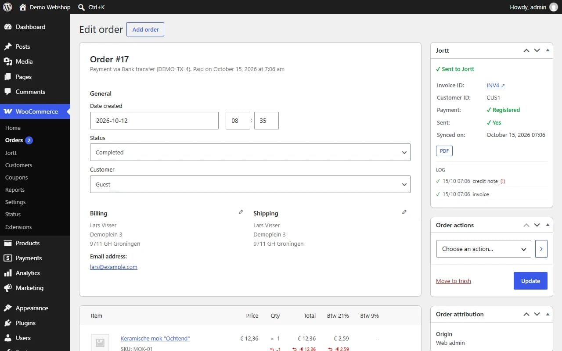Open the lars@example.com email link
562x351 pixels.
(x=114, y=267)
